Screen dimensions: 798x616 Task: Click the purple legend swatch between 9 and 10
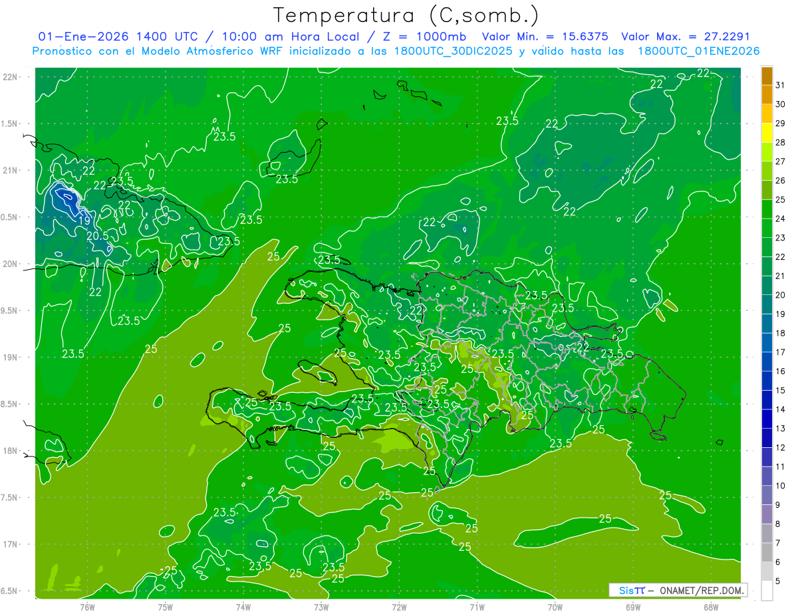767,495
